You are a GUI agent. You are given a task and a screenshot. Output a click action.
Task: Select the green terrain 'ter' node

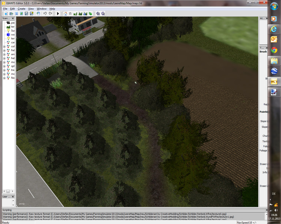[10, 27]
